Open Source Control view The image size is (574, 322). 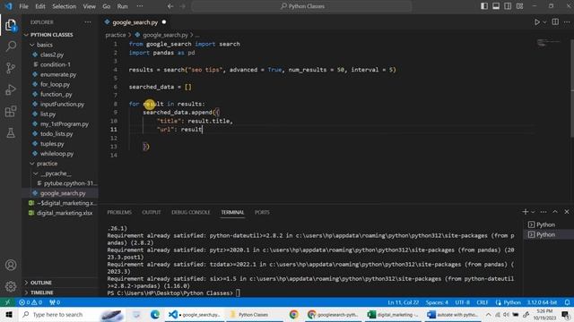[11, 68]
